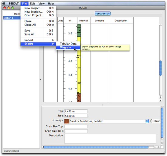This screenshot has width=167, height=156.
Task: Choose New Section... menu item
Action: pos(38,12)
